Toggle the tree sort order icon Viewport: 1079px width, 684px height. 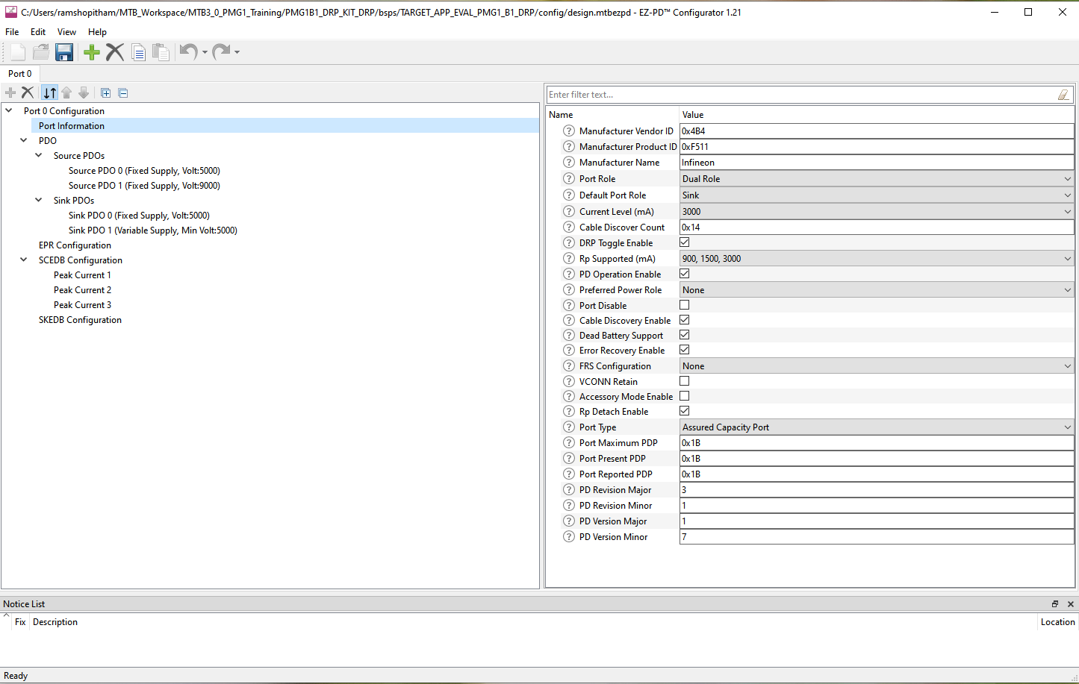pos(49,92)
